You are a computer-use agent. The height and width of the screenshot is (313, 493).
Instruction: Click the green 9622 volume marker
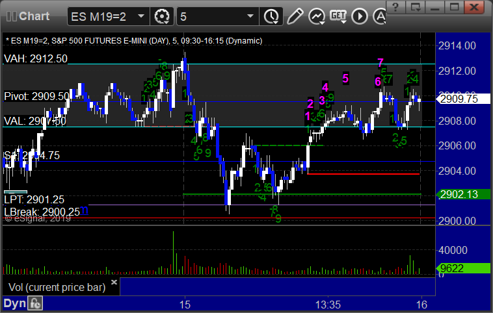463,268
